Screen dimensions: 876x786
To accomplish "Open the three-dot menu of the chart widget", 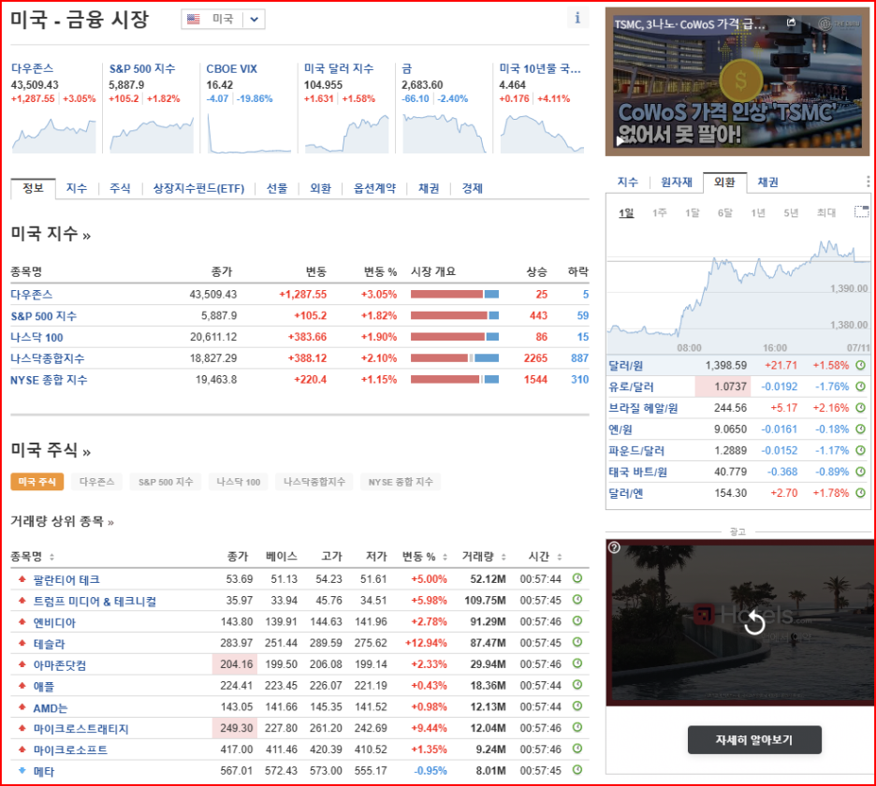I will coord(868,182).
